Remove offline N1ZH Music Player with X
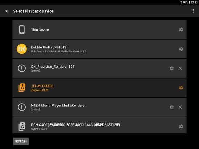The image size is (199, 149). pos(180,107)
